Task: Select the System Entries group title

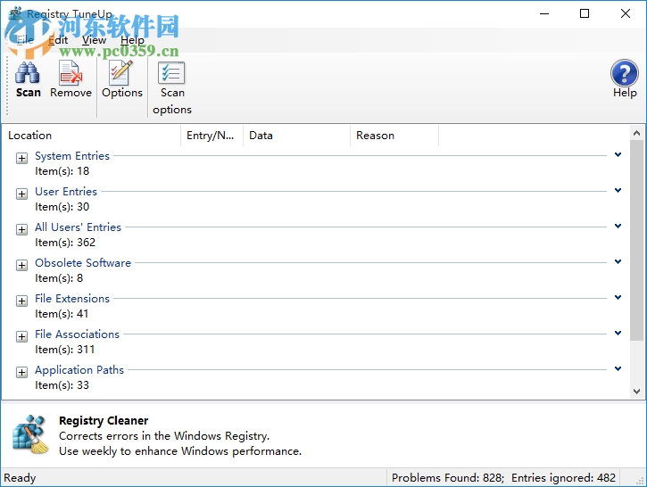Action: coord(72,156)
